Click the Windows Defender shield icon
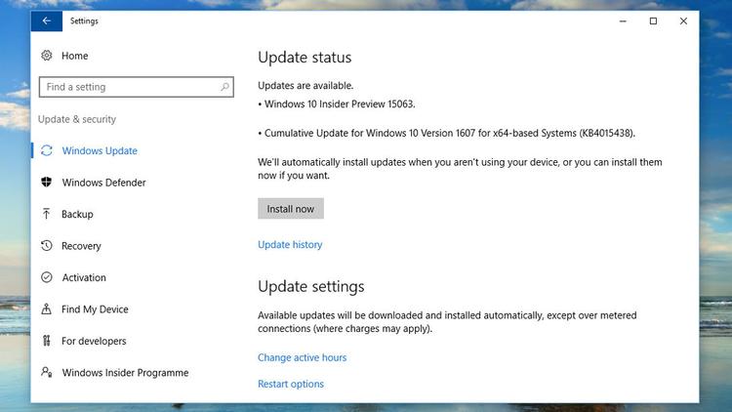The height and width of the screenshot is (412, 732). pyautogui.click(x=46, y=183)
